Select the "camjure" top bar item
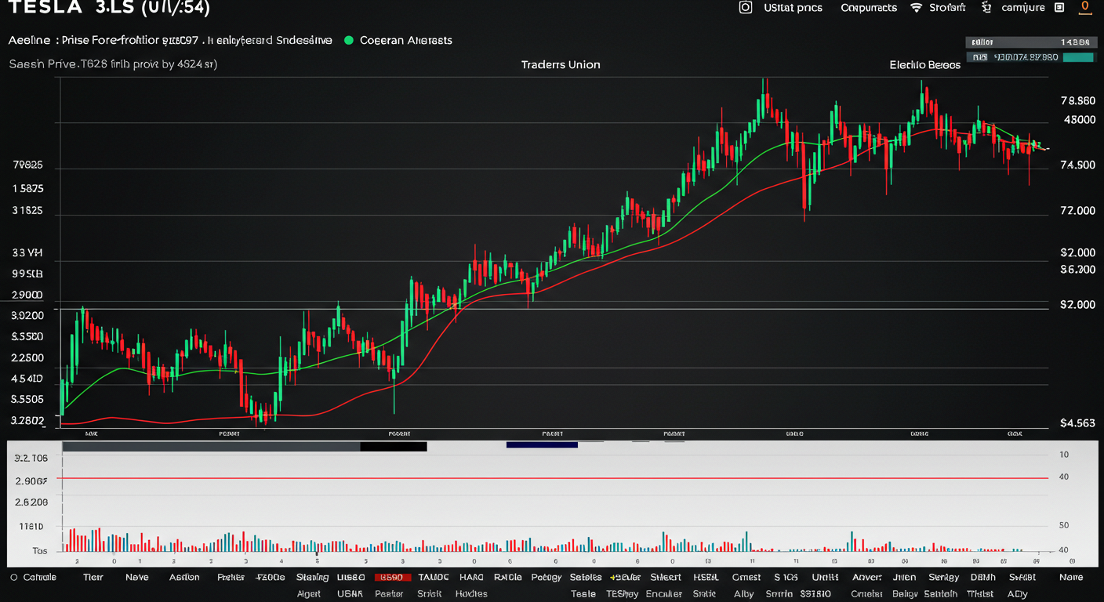The width and height of the screenshot is (1104, 602). click(1023, 8)
